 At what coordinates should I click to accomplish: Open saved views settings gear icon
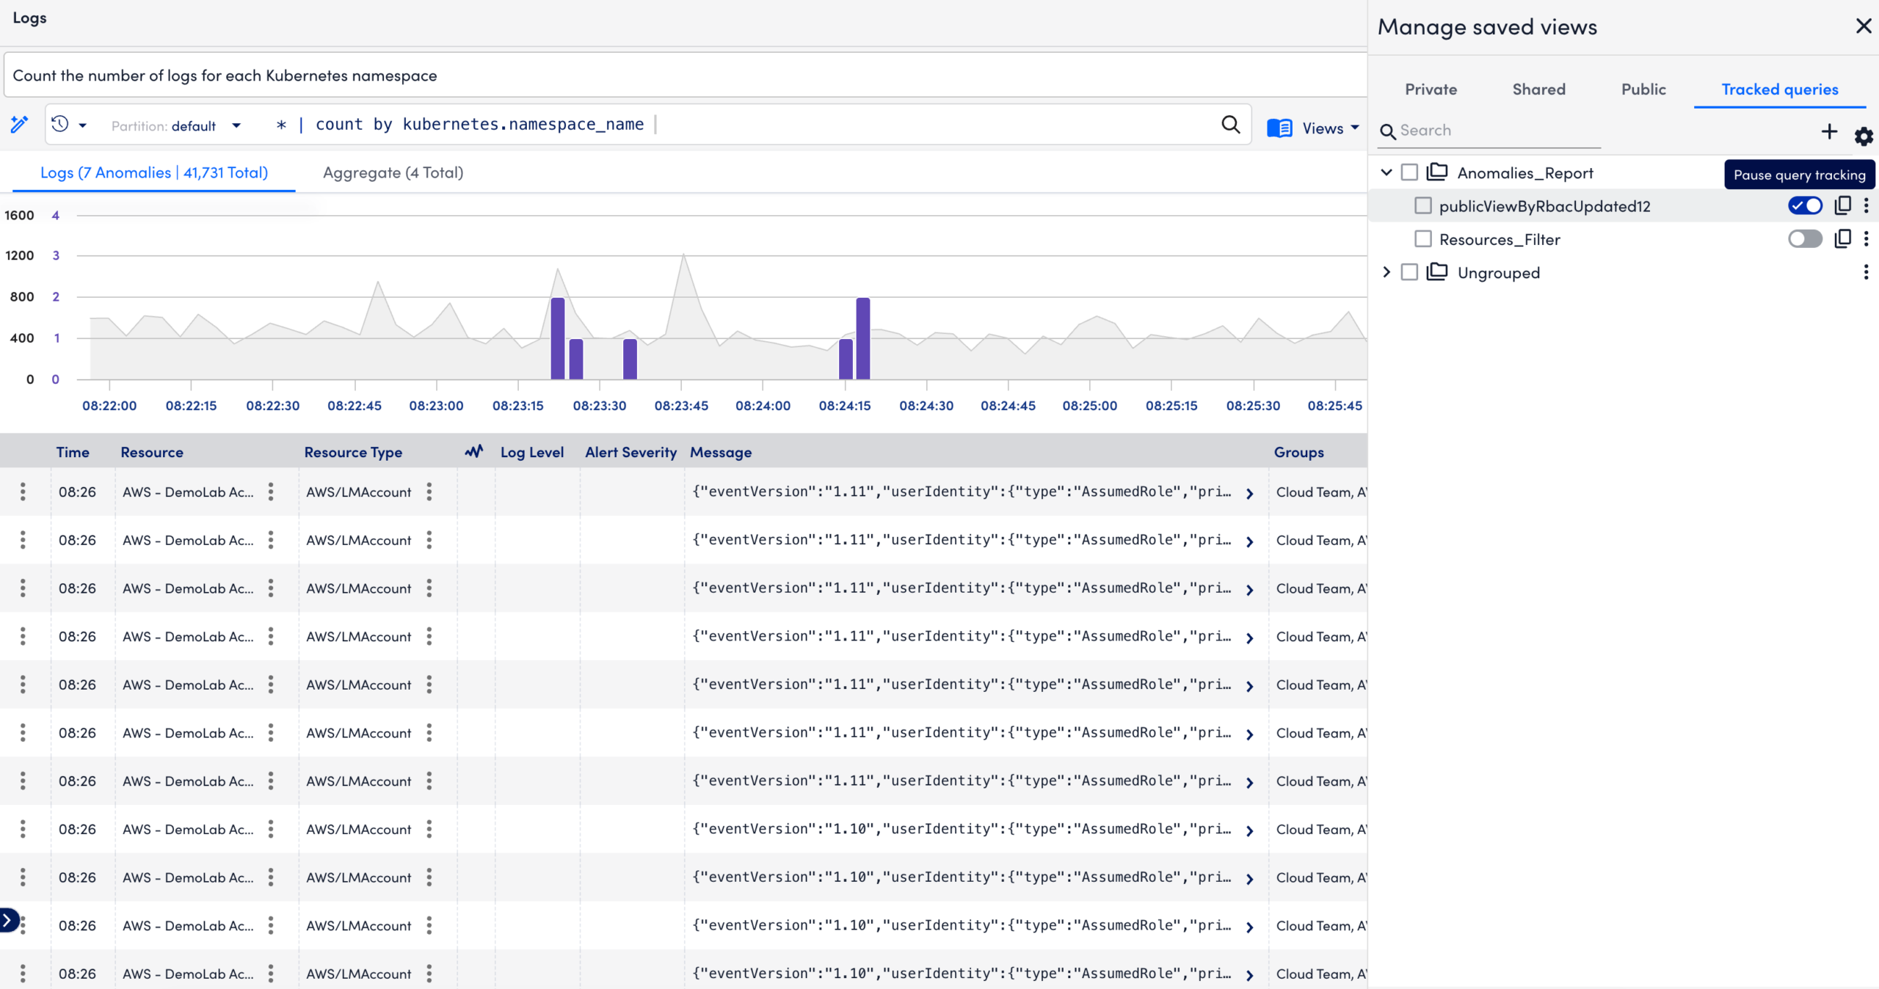1864,136
